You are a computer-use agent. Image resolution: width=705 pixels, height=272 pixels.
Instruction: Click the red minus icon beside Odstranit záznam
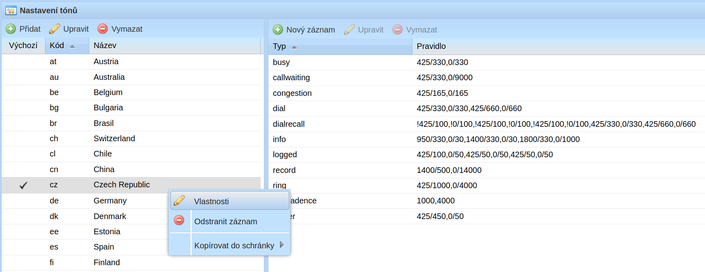click(179, 220)
